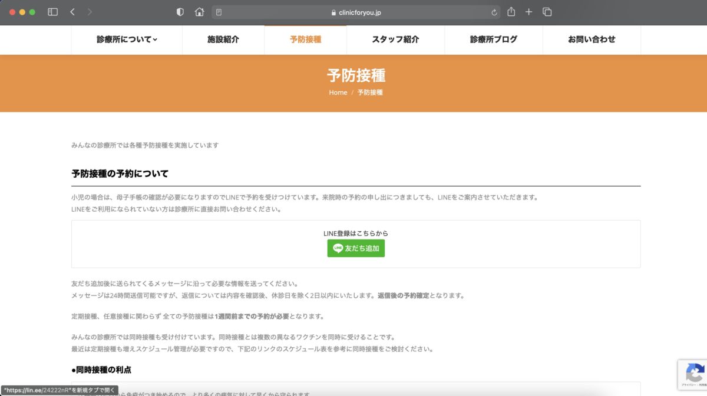Viewport: 707px width, 396px height.
Task: Click the green fullscreen window button
Action: coord(32,12)
